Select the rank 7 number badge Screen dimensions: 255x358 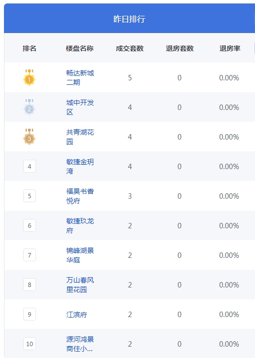coord(30,255)
